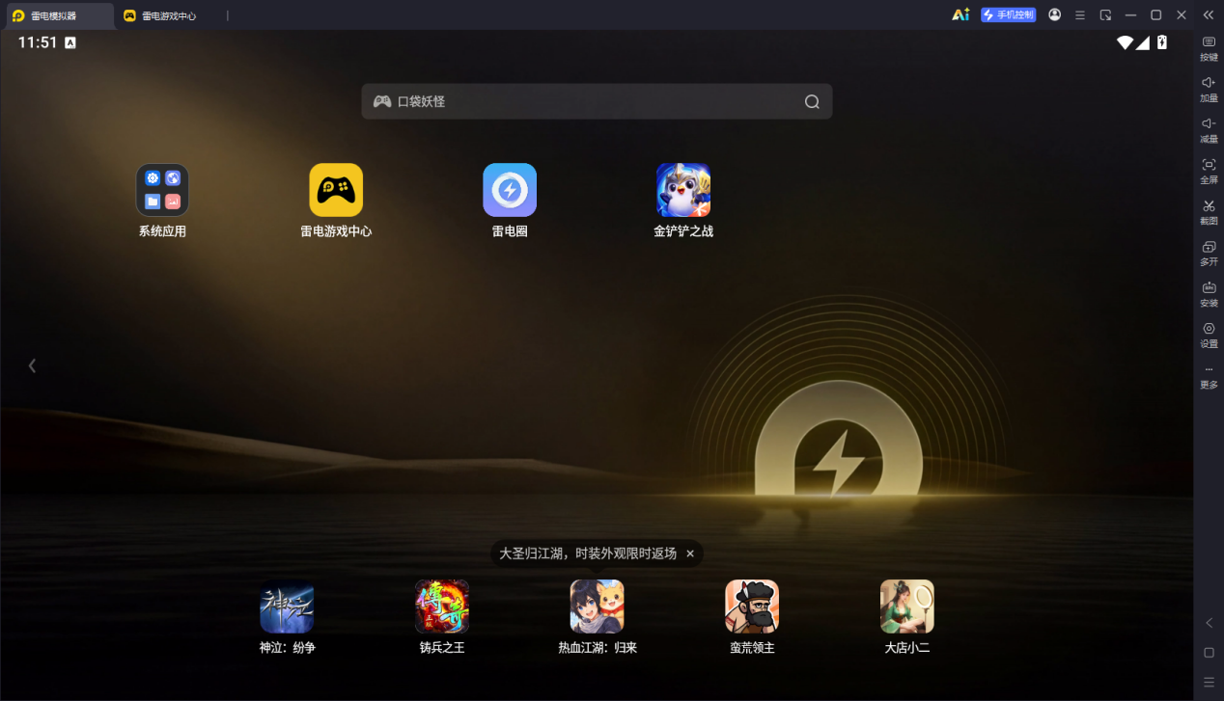The width and height of the screenshot is (1224, 701).
Task: Open the 系统应用 folder
Action: pyautogui.click(x=162, y=190)
